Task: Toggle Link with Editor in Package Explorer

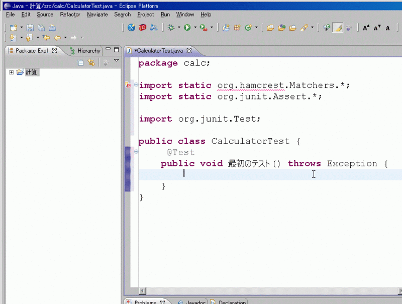Action: click(x=91, y=62)
